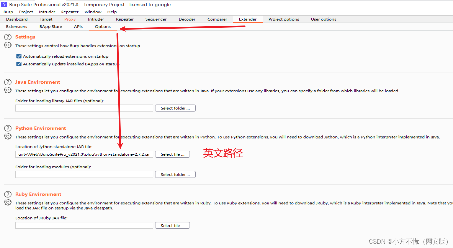Open the Extensions sub-tab

click(x=17, y=27)
